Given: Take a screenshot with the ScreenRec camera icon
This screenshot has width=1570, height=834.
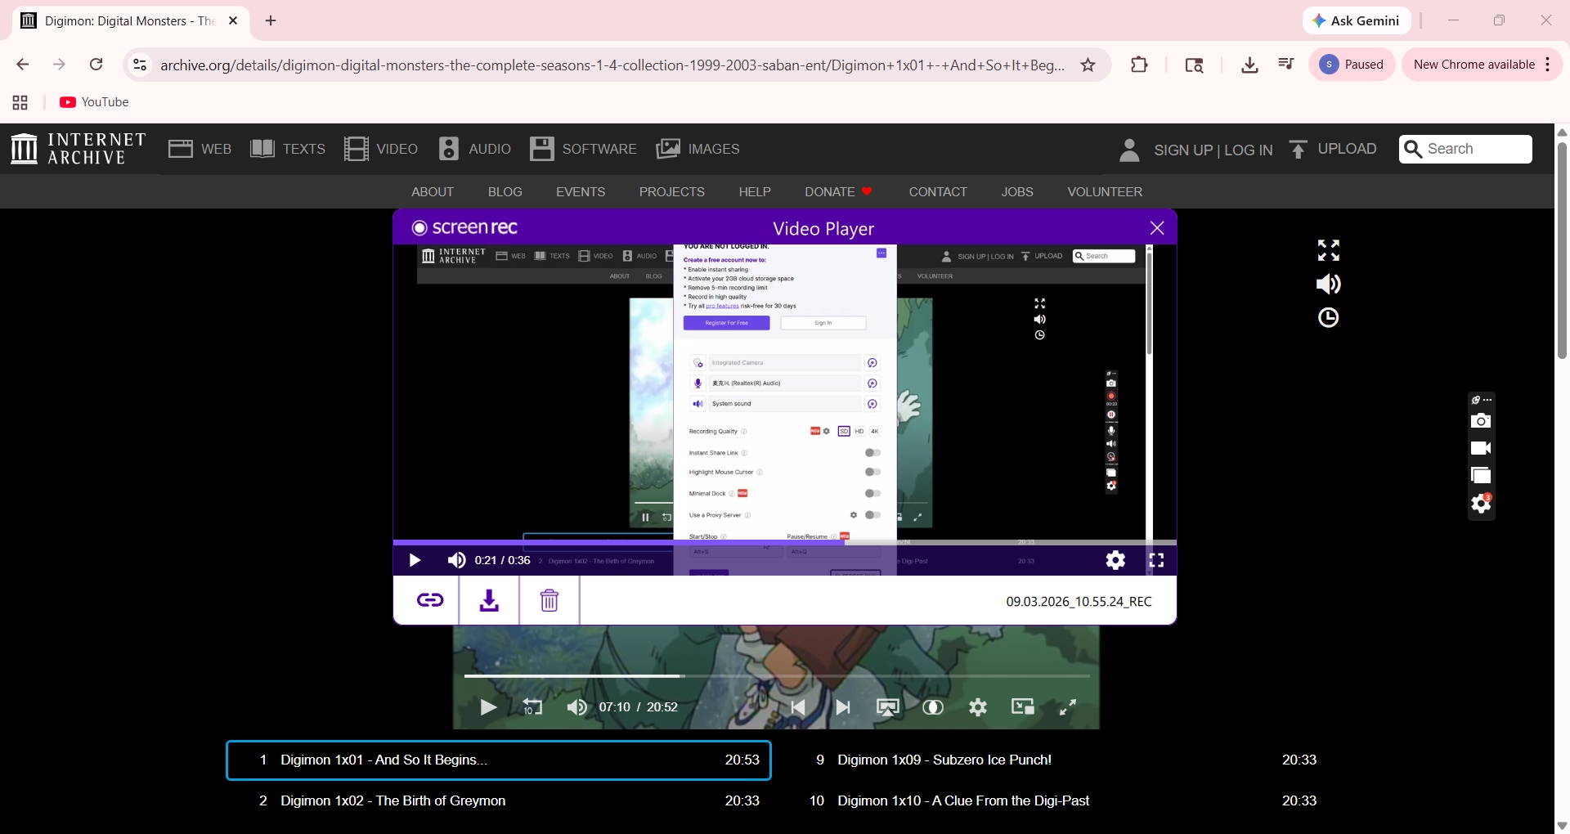Looking at the screenshot, I should (1483, 422).
